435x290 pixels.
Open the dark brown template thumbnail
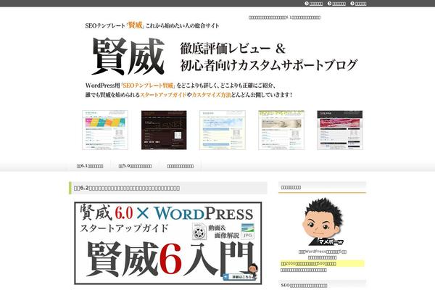(164, 130)
